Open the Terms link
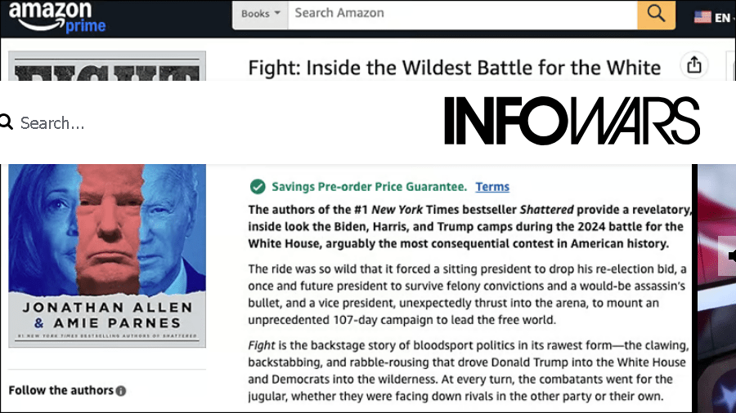Viewport: 736px width, 413px height. point(492,187)
